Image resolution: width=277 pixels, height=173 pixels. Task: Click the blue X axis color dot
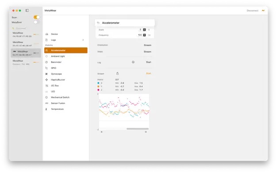[x=98, y=83]
